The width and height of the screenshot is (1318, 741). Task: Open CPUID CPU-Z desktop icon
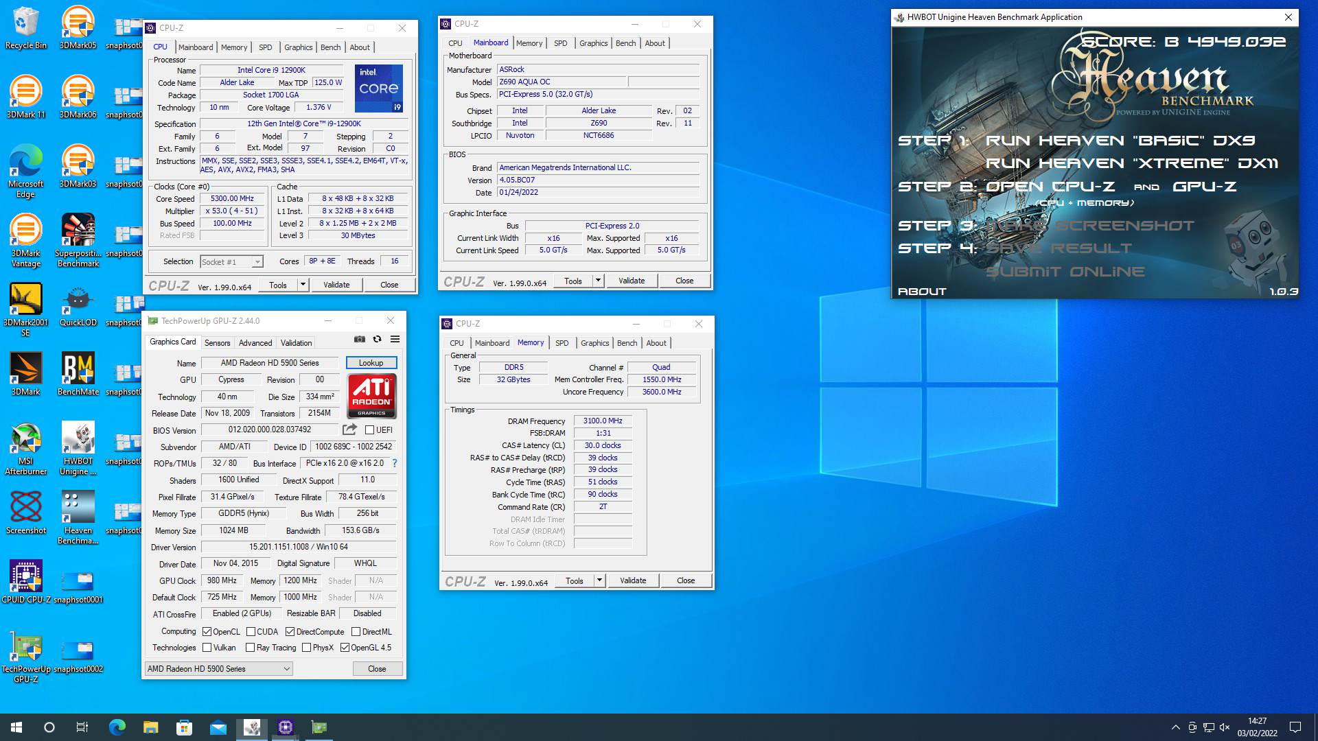click(x=25, y=582)
